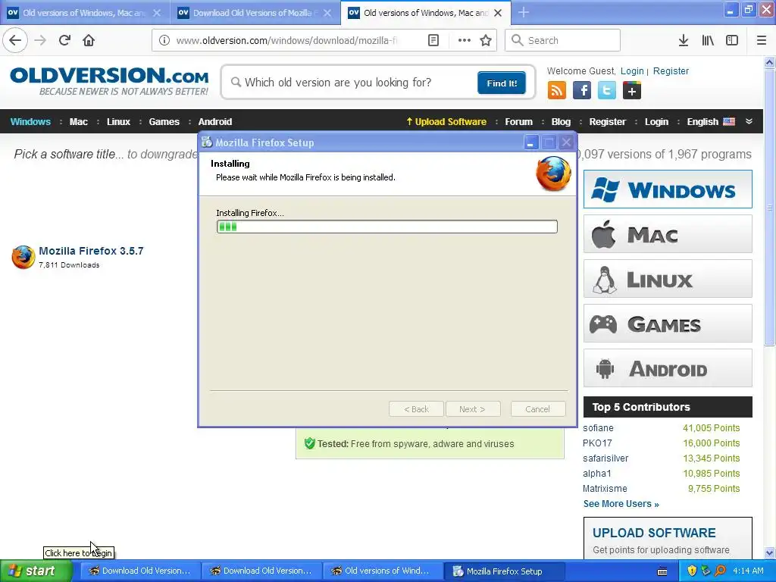
Task: Click the OLDVERSION.COM logo
Action: tap(109, 81)
